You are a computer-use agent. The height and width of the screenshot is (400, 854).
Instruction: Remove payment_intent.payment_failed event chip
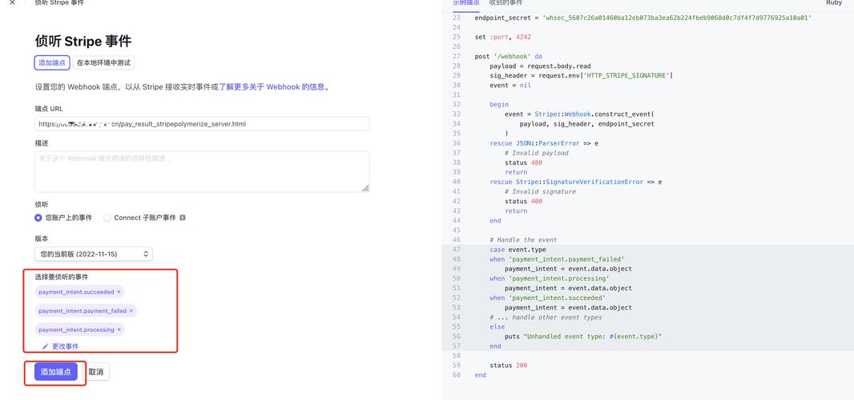[131, 310]
